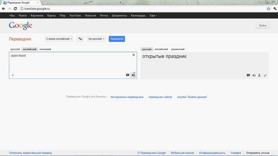
Task: Open the 'служба "Анализ рынков"' link
Action: coord(192,97)
